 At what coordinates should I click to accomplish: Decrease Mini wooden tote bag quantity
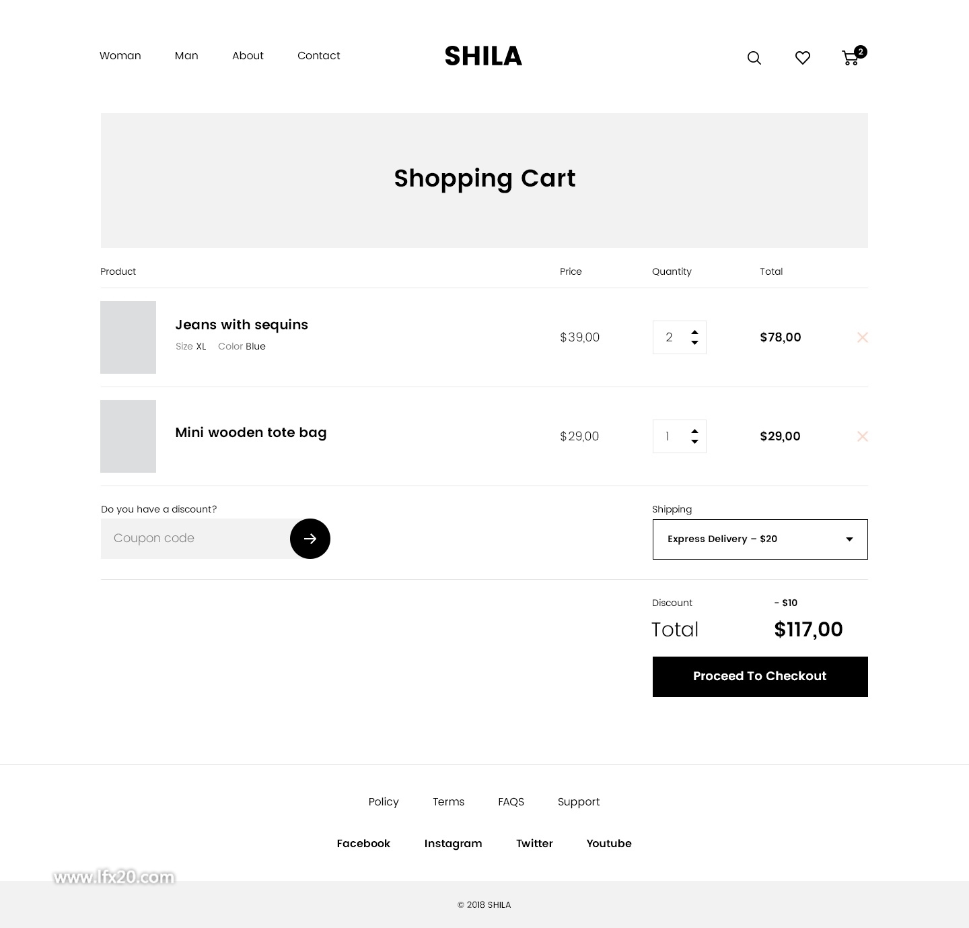pyautogui.click(x=694, y=441)
